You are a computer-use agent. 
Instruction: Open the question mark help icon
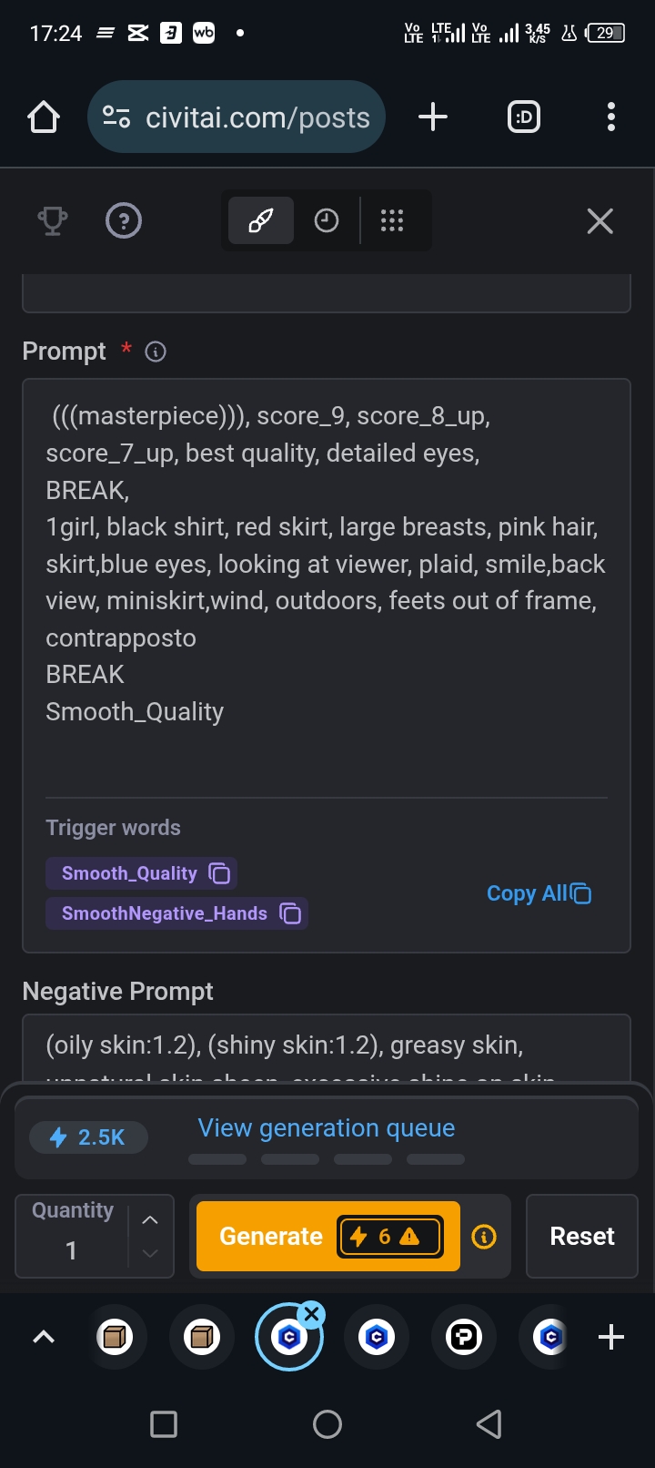coord(124,221)
